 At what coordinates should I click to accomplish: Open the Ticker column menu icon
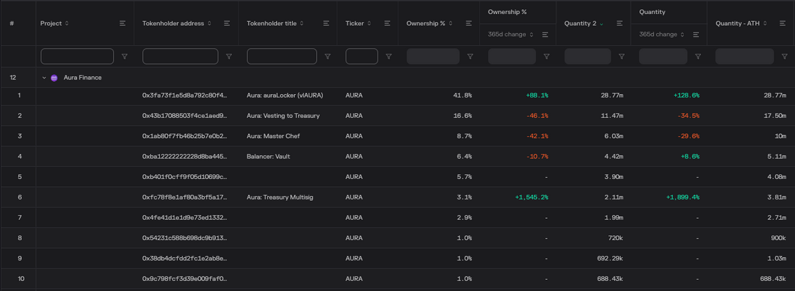pos(387,23)
